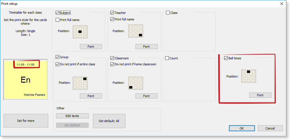Click the Edit texts button
Viewport: 290px width, 140px height.
[x=72, y=116]
